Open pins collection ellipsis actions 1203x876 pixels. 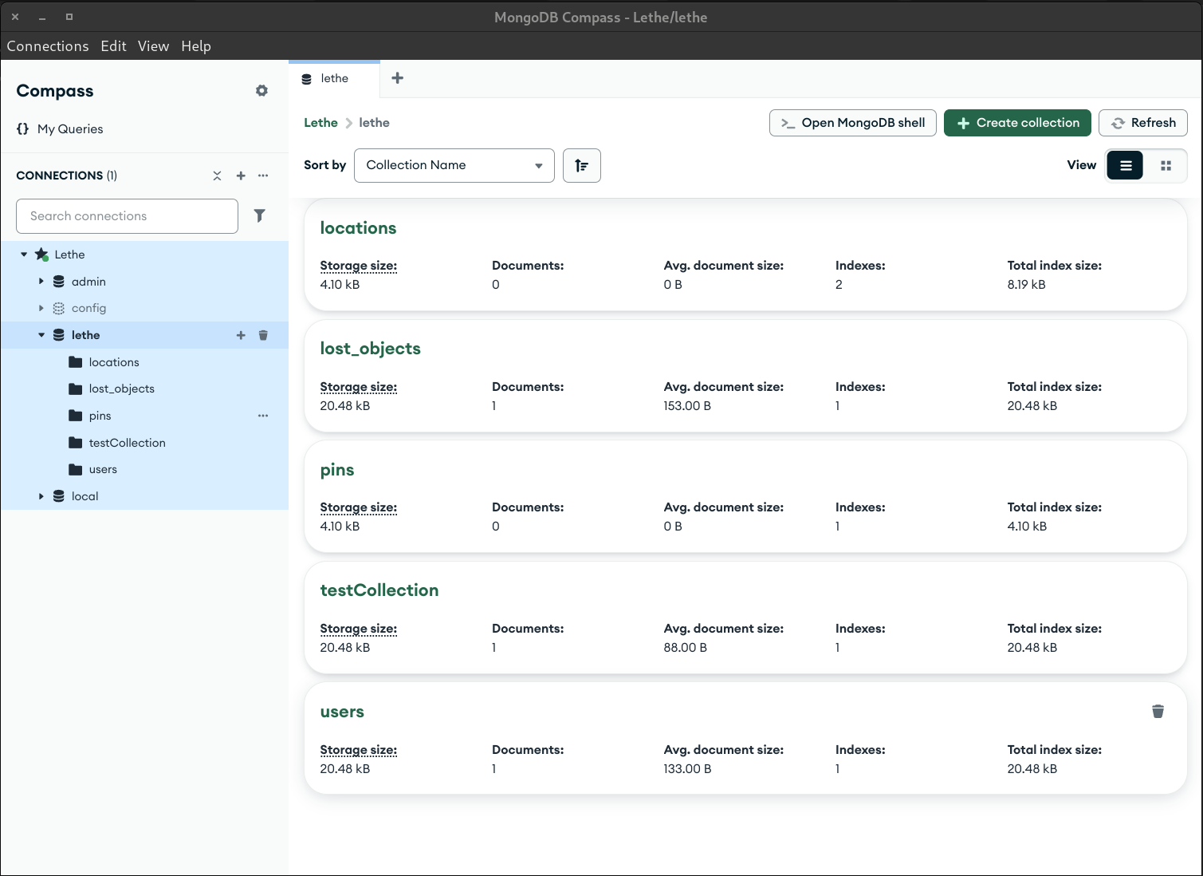[x=263, y=416]
